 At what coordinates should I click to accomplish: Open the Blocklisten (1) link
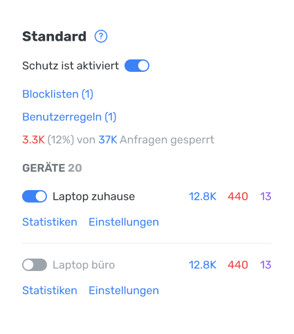click(x=57, y=94)
